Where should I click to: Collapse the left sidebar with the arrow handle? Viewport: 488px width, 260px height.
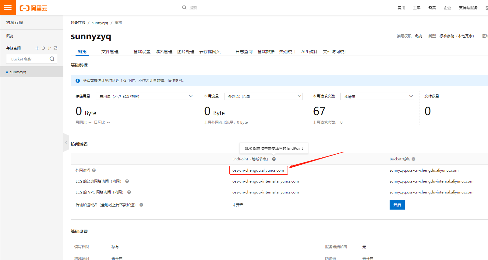pos(66,142)
